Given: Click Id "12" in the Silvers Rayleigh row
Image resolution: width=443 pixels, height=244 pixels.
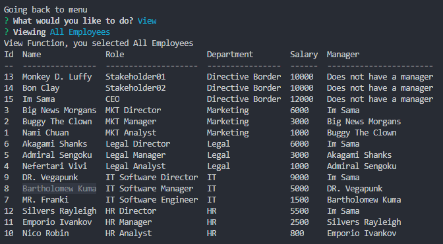Looking at the screenshot, I should [x=9, y=211].
